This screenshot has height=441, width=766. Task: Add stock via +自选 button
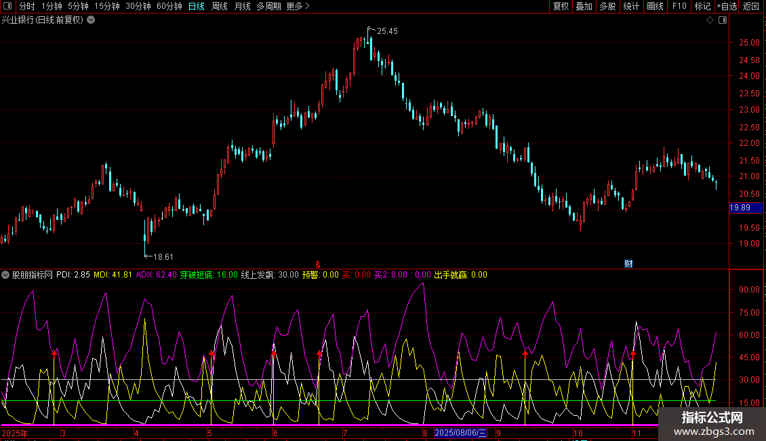tap(727, 6)
